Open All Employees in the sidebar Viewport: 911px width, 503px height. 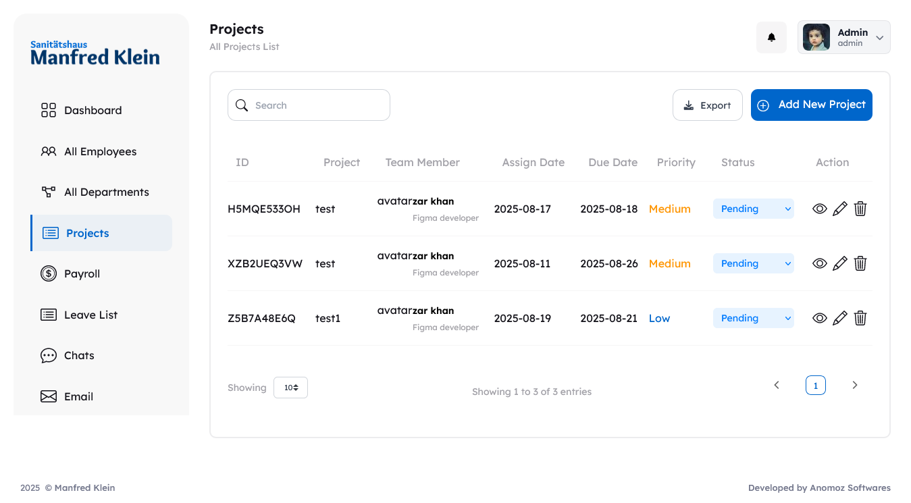(100, 152)
